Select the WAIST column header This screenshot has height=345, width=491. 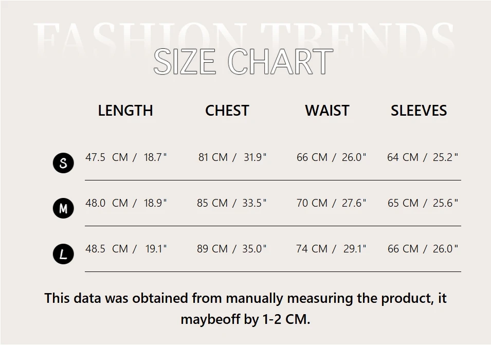[327, 111]
